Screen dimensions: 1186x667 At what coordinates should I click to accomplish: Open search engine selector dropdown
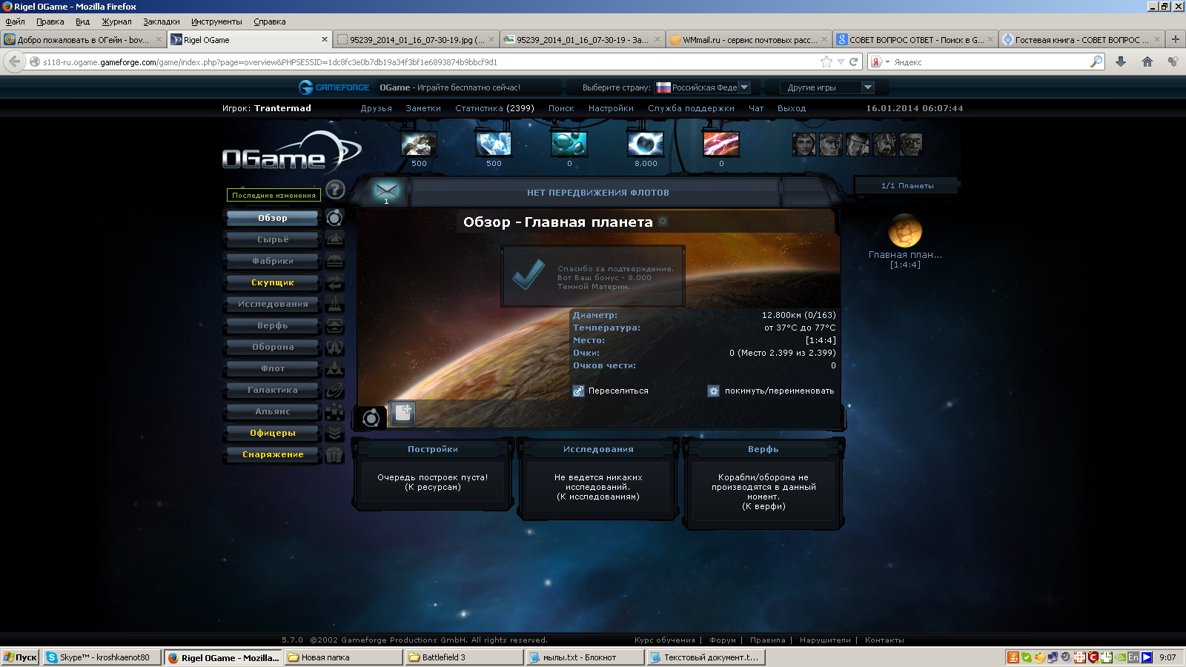tap(880, 62)
